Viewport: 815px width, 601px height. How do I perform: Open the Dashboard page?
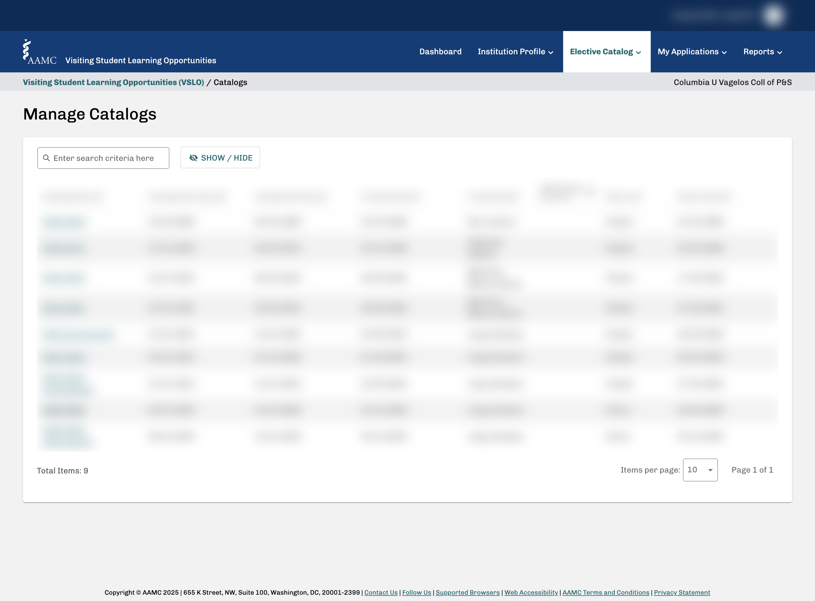pos(441,52)
